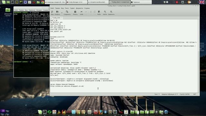Screen dimensions: 206x116
Task: Open the calculator icon in the dock
Action: (89, 112)
